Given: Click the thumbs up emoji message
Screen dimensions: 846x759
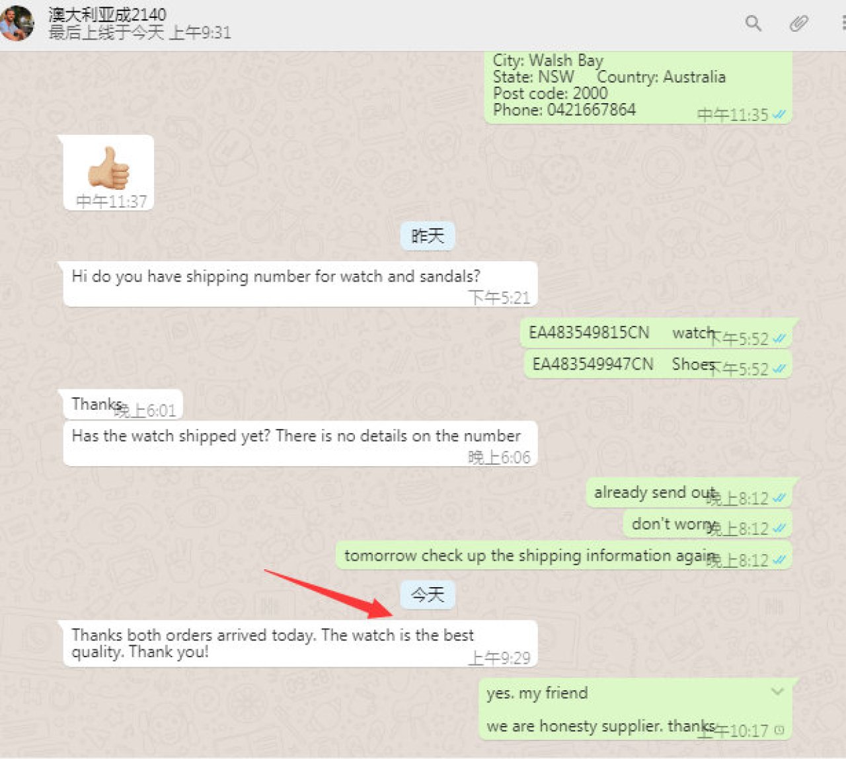Looking at the screenshot, I should 108,173.
